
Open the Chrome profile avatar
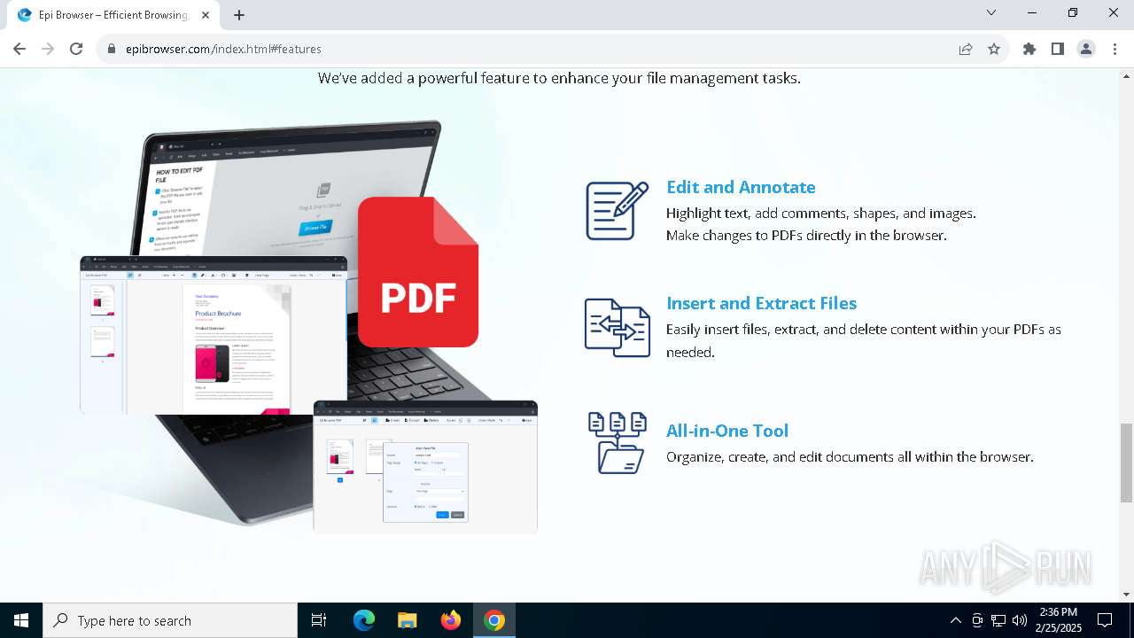(x=1086, y=49)
